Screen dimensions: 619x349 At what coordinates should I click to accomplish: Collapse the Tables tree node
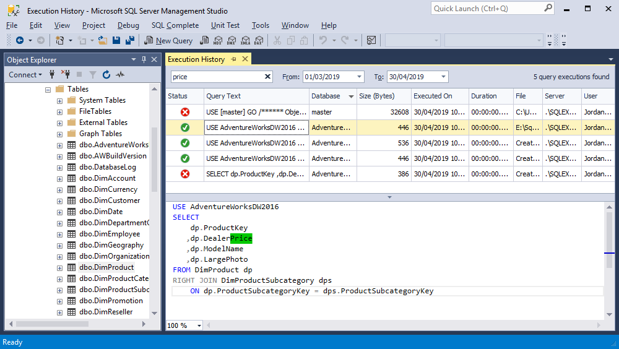tap(48, 90)
